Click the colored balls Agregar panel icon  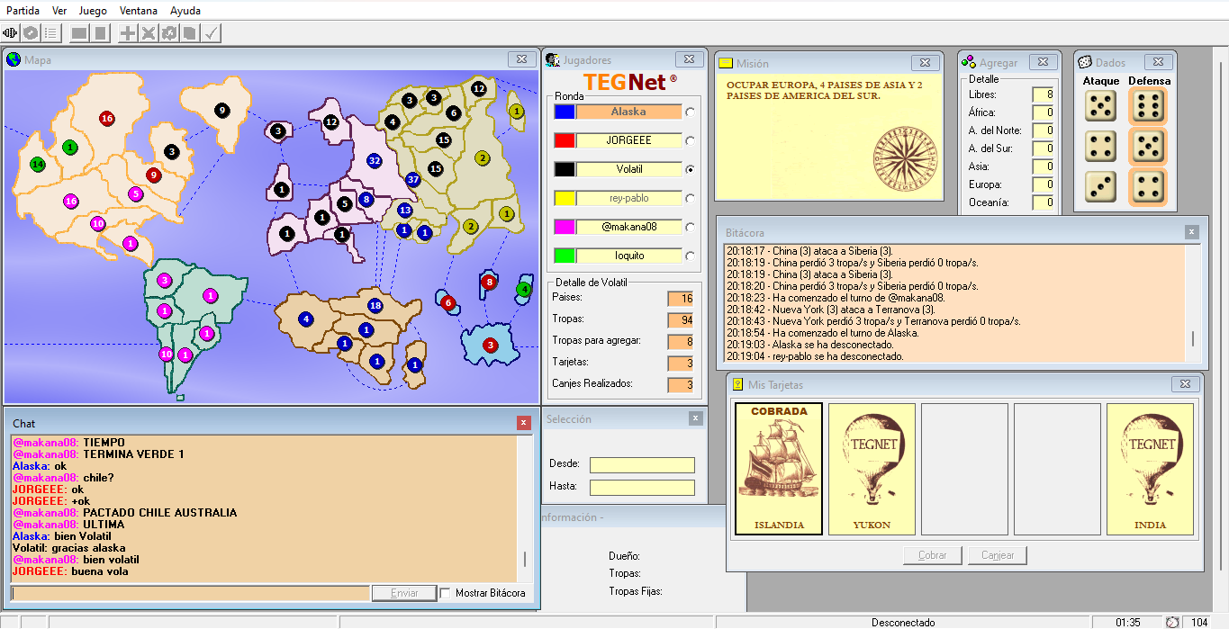click(x=968, y=62)
